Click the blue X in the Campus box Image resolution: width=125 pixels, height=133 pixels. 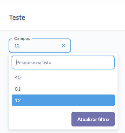point(64,46)
